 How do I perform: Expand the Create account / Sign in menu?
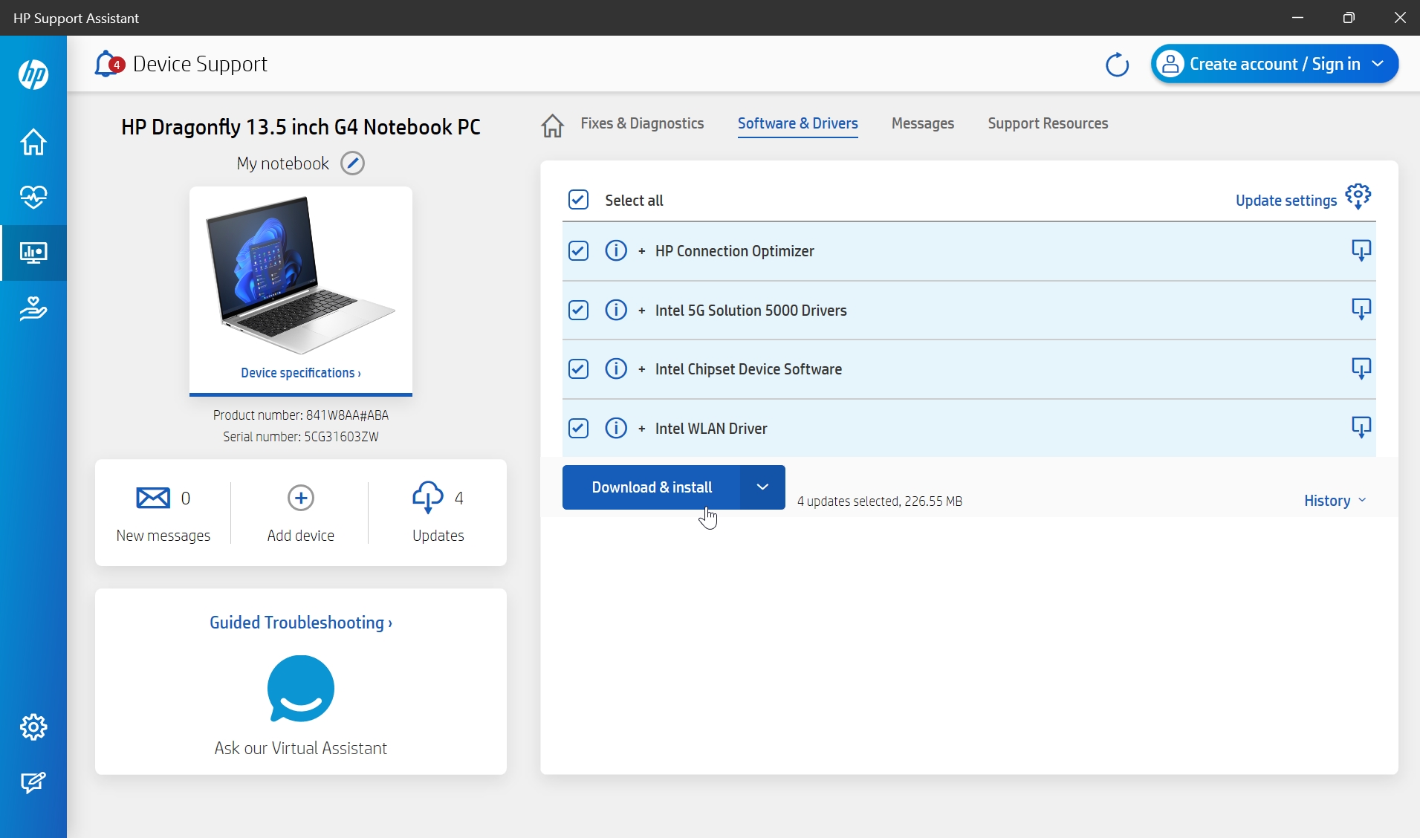pos(1274,64)
